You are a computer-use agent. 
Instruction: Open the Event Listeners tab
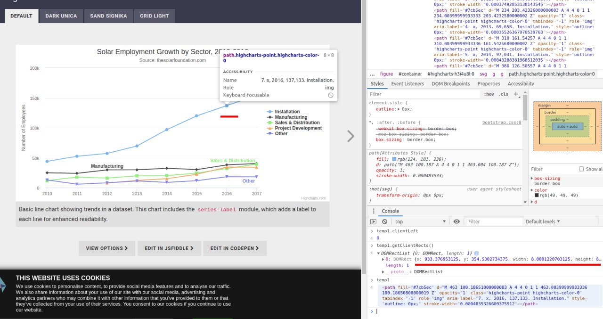[x=407, y=84]
